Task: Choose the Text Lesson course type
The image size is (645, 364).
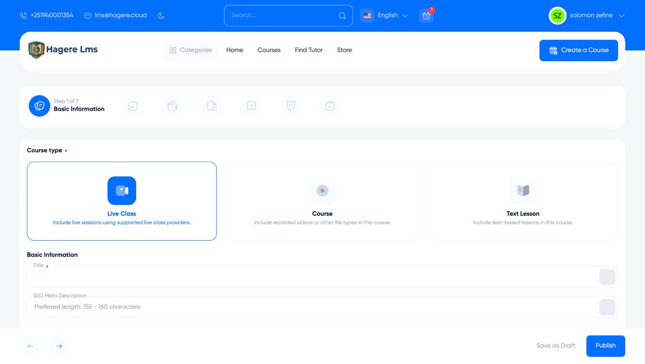Action: (523, 201)
